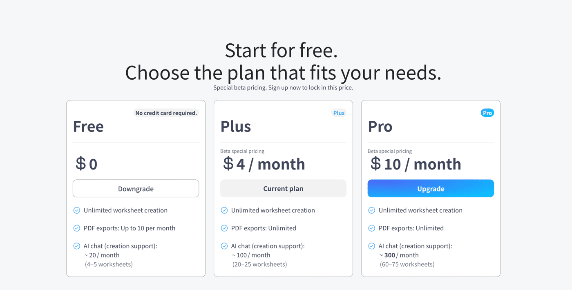
Task: Click check icon beside Pro plan AI chat
Action: 371,246
